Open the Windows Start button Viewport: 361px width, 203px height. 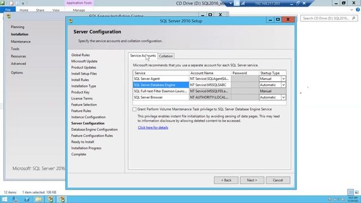click(x=5, y=199)
